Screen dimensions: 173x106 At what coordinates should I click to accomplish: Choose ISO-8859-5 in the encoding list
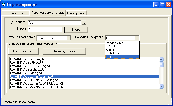(122, 53)
